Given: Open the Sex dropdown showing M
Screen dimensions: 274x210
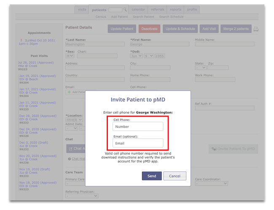Looking at the screenshot, I should coord(70,56).
